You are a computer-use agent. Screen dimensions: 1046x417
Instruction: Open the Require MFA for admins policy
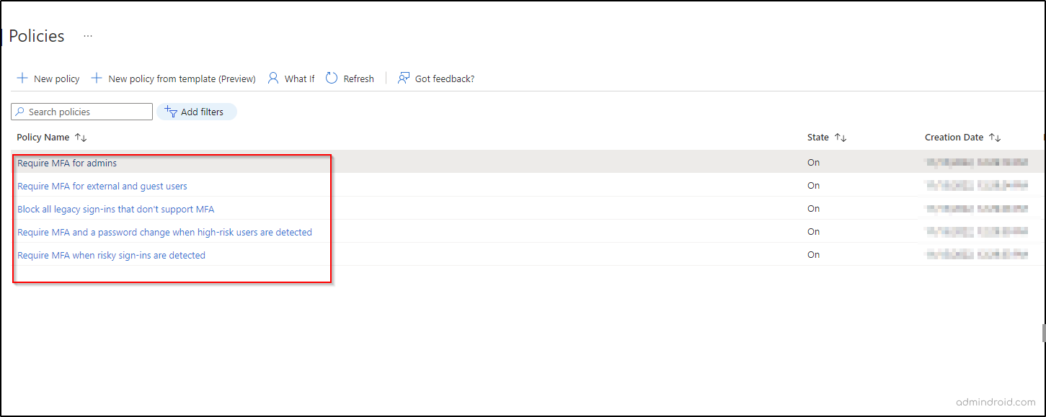pos(67,163)
